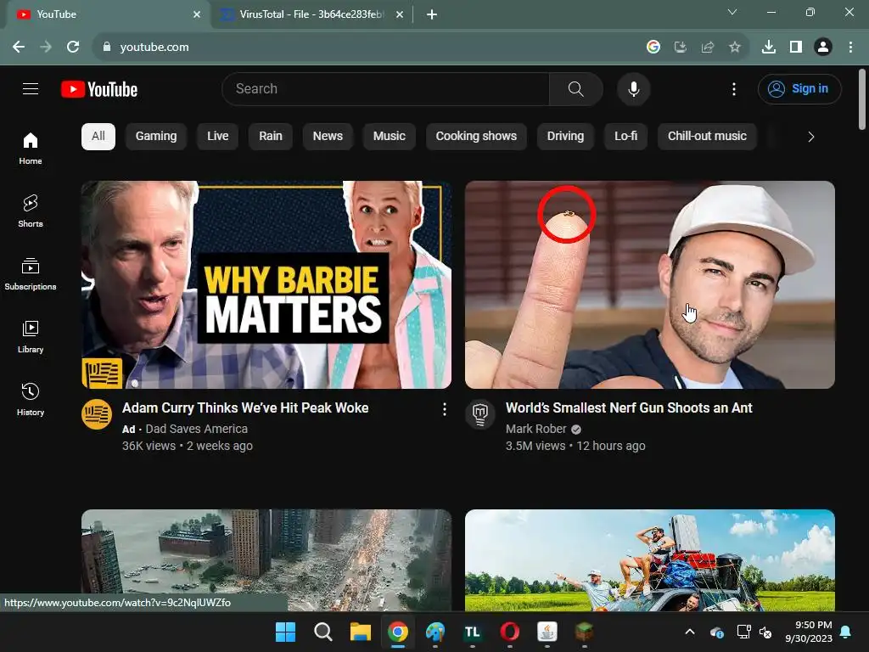
Task: Select the Music filter chip
Action: (389, 137)
